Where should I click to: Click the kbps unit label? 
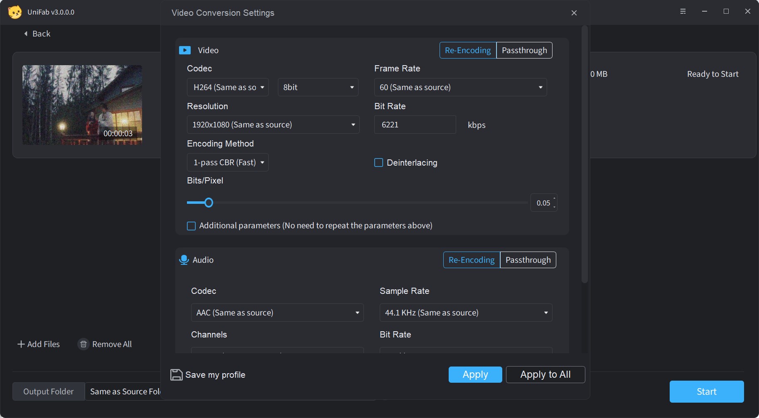tap(477, 125)
